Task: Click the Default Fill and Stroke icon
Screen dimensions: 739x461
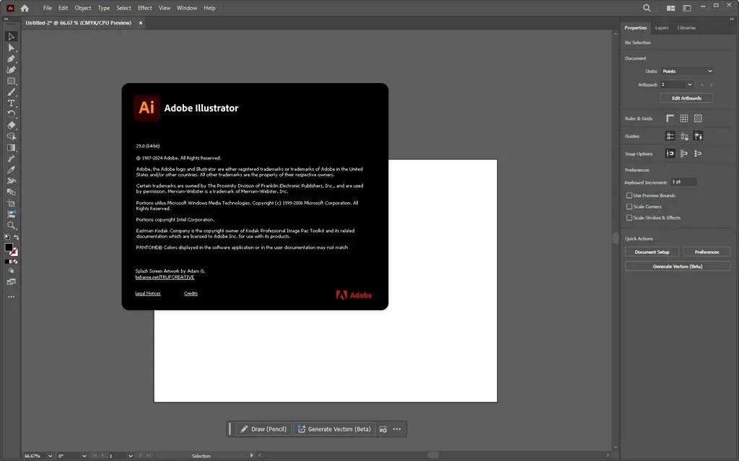Action: tap(7, 237)
